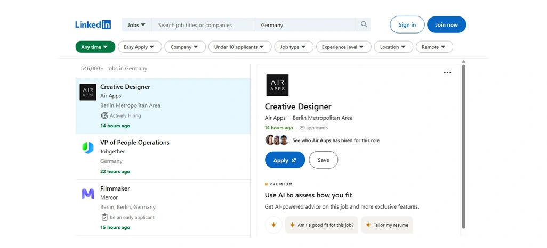Click 'Berlin, Berlin, Germany' location text
The height and width of the screenshot is (248, 547).
tap(128, 207)
